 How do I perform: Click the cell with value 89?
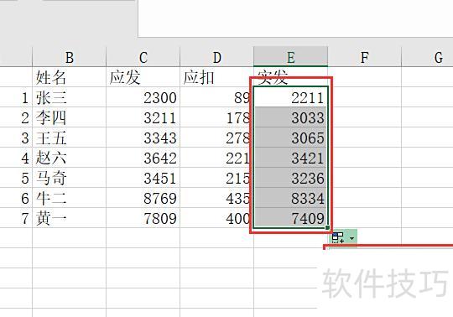coord(216,97)
